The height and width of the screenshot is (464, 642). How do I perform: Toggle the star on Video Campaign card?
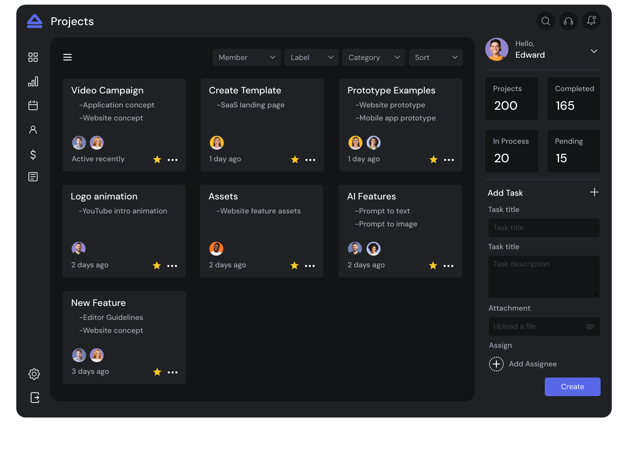pyautogui.click(x=157, y=159)
